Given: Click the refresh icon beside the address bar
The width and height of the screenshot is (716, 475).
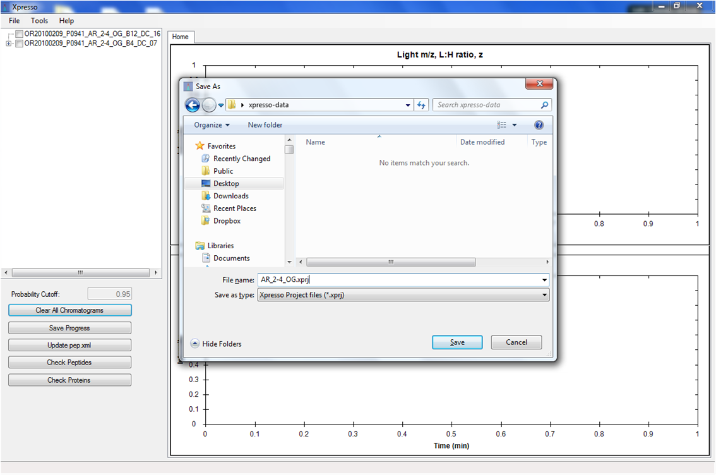Looking at the screenshot, I should 422,105.
